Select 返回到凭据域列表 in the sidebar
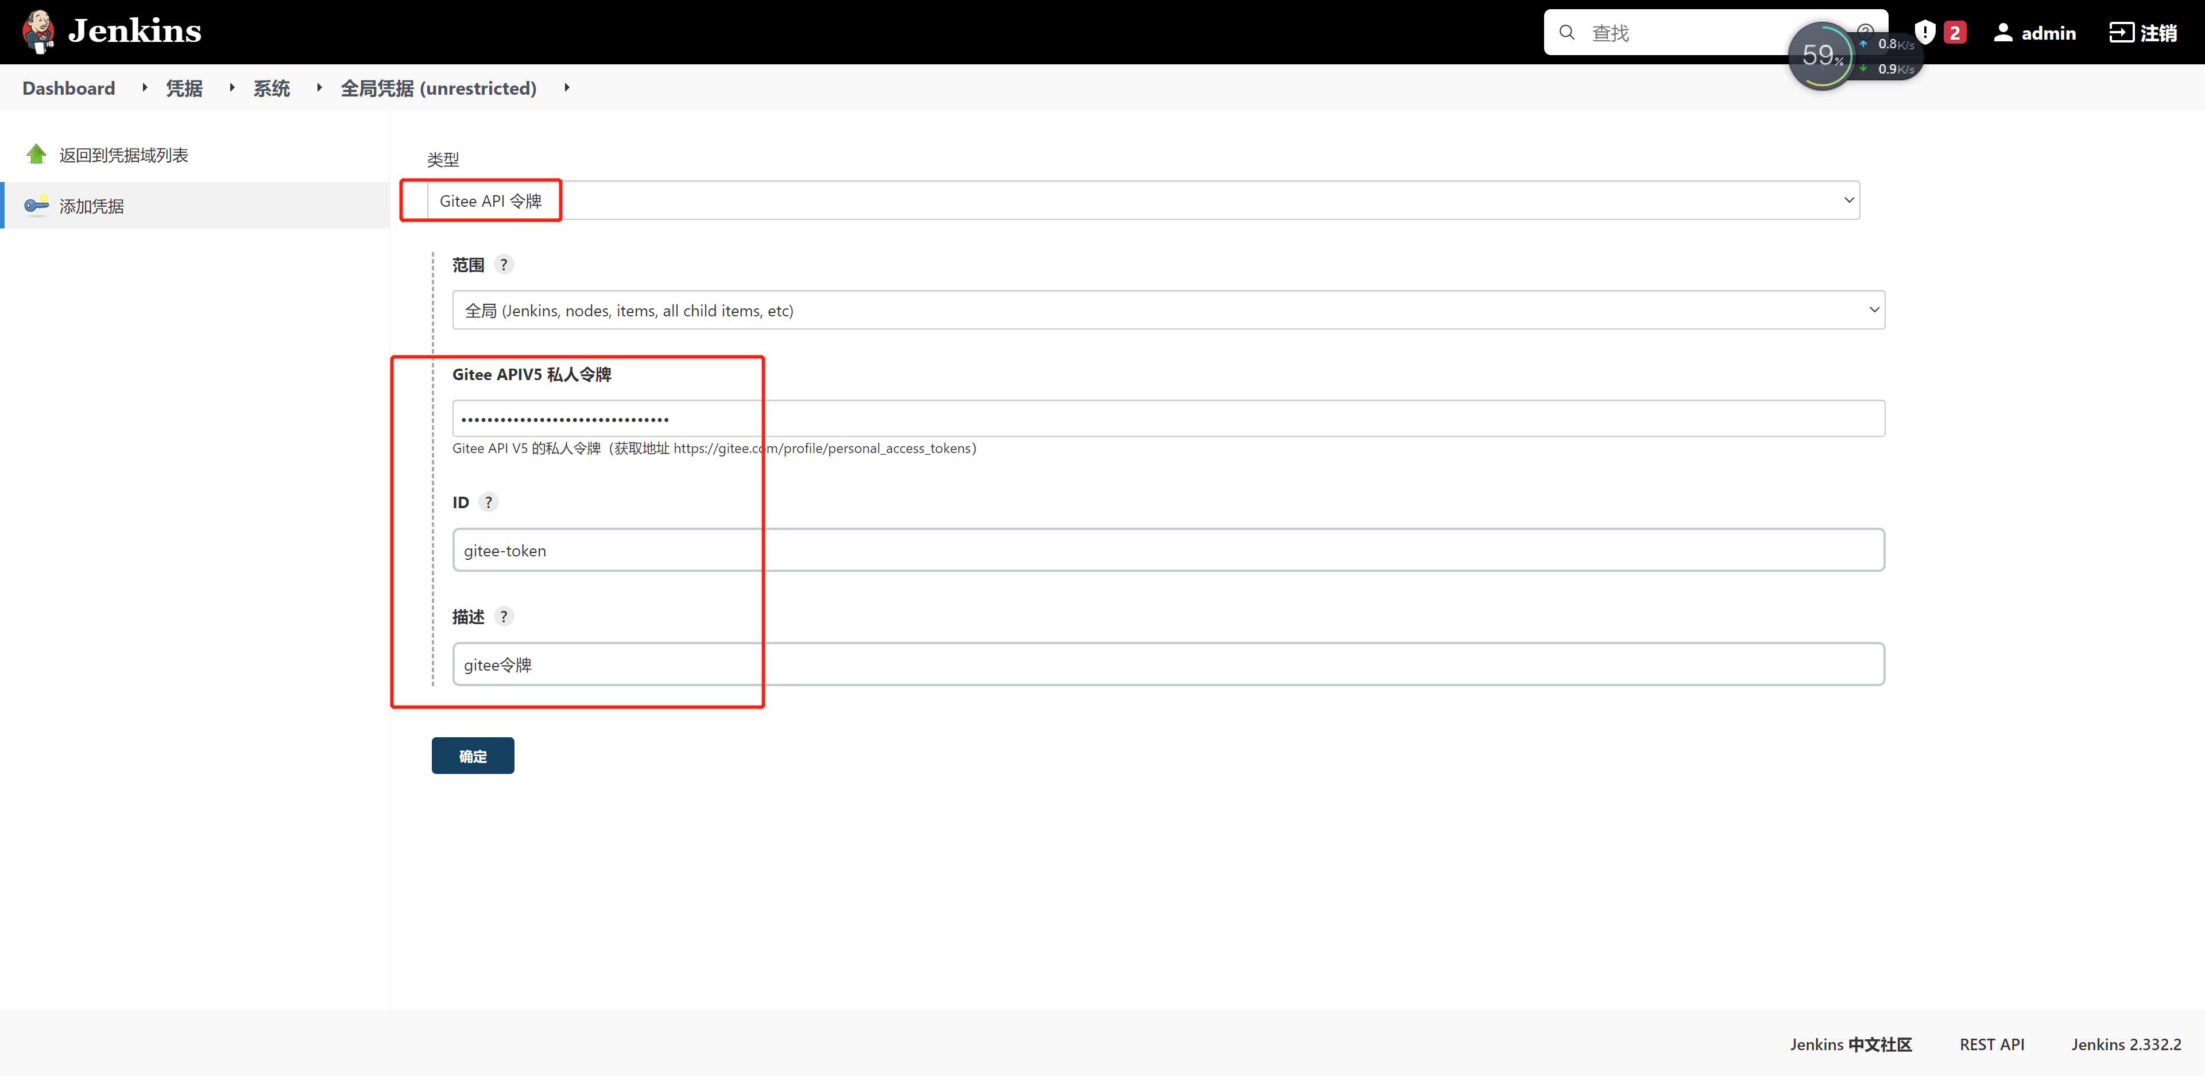 123,155
